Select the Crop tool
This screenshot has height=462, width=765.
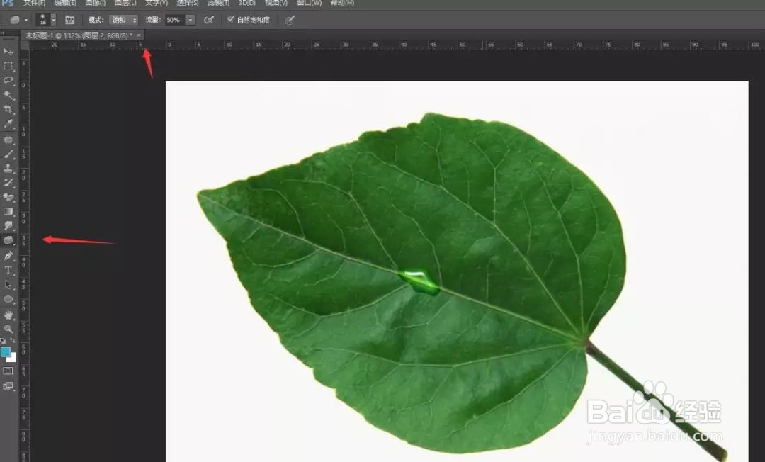pos(8,109)
